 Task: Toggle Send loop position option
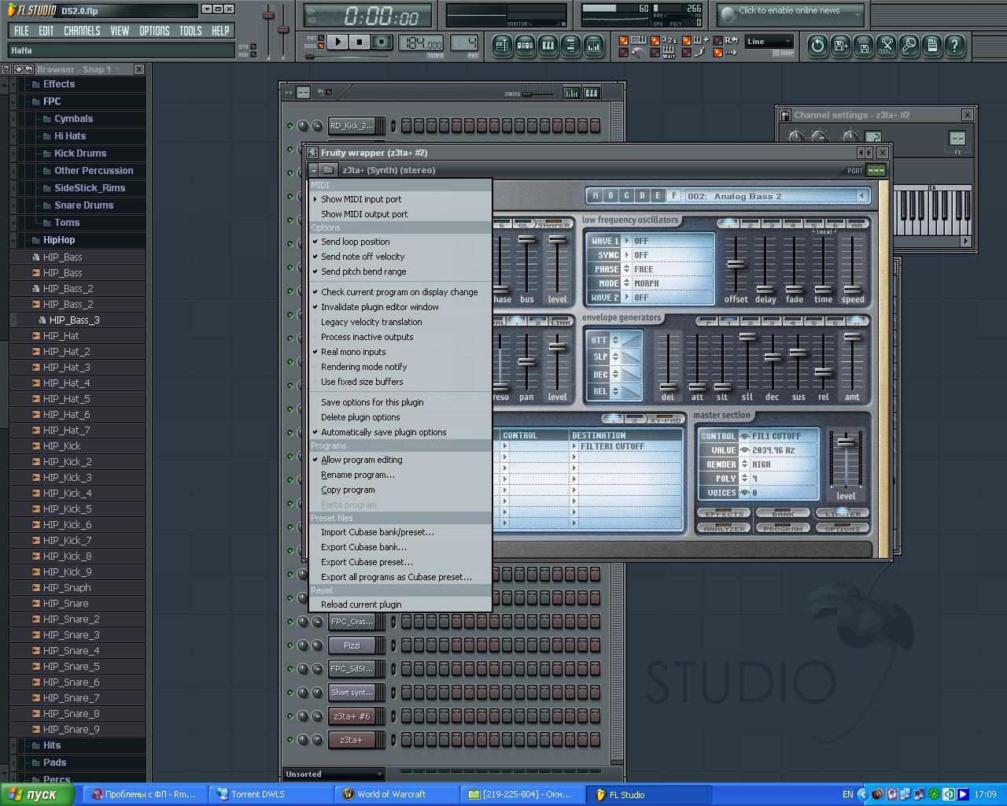coord(356,242)
